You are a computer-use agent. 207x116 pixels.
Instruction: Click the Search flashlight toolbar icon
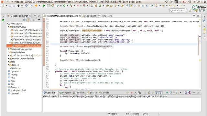pos(115,6)
